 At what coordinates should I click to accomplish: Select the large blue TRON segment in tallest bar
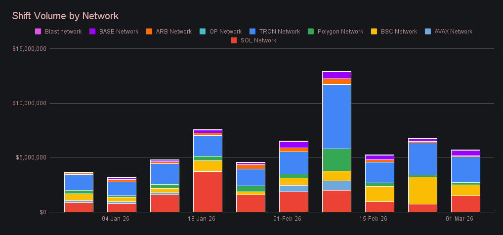pyautogui.click(x=336, y=117)
